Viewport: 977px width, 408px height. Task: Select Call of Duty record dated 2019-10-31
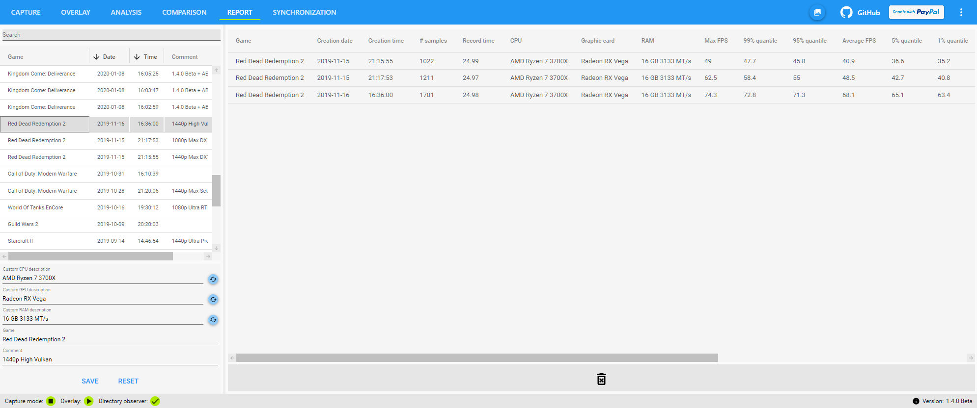[106, 174]
